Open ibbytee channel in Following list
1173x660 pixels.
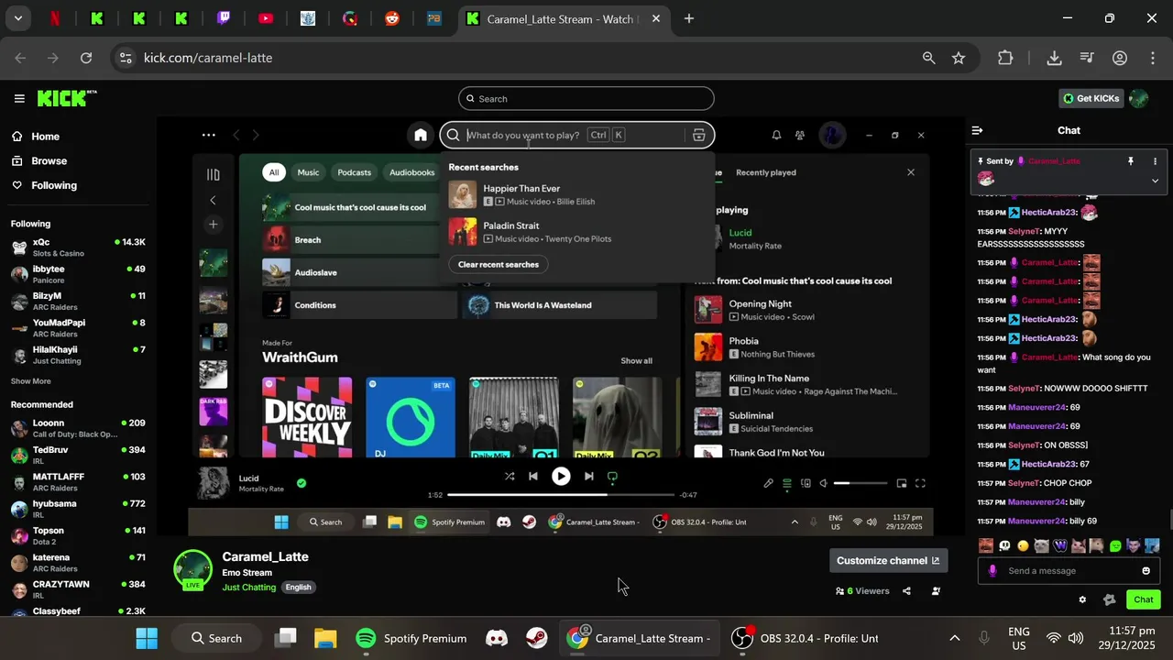click(x=78, y=274)
